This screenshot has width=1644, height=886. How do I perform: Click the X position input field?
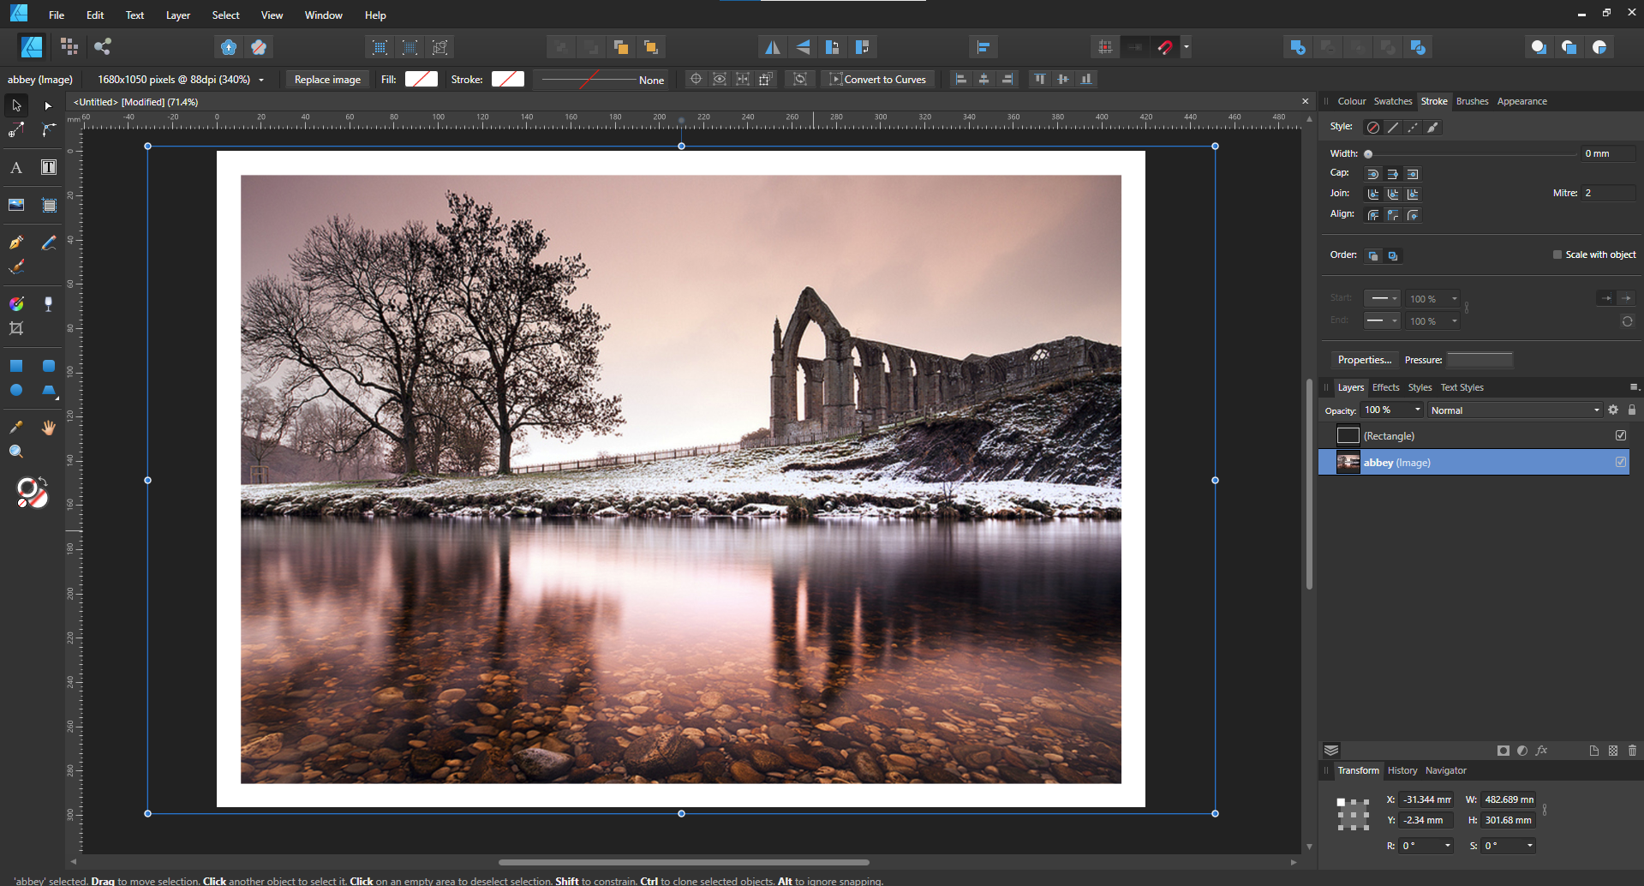(x=1426, y=799)
